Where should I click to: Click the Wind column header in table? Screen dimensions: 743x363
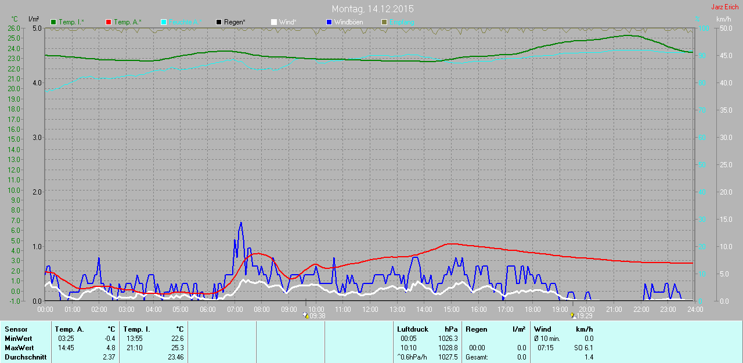(542, 329)
